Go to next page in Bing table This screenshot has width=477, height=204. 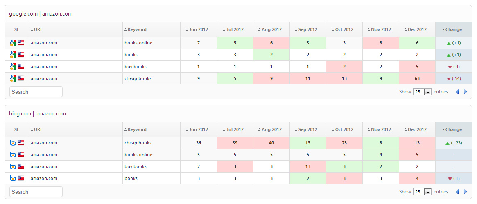[x=465, y=192]
